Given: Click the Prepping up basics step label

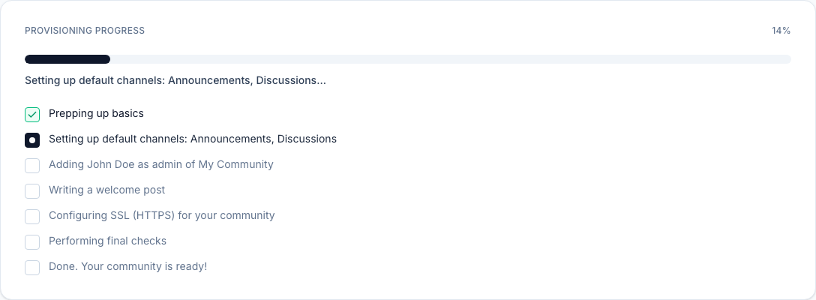Looking at the screenshot, I should (96, 114).
